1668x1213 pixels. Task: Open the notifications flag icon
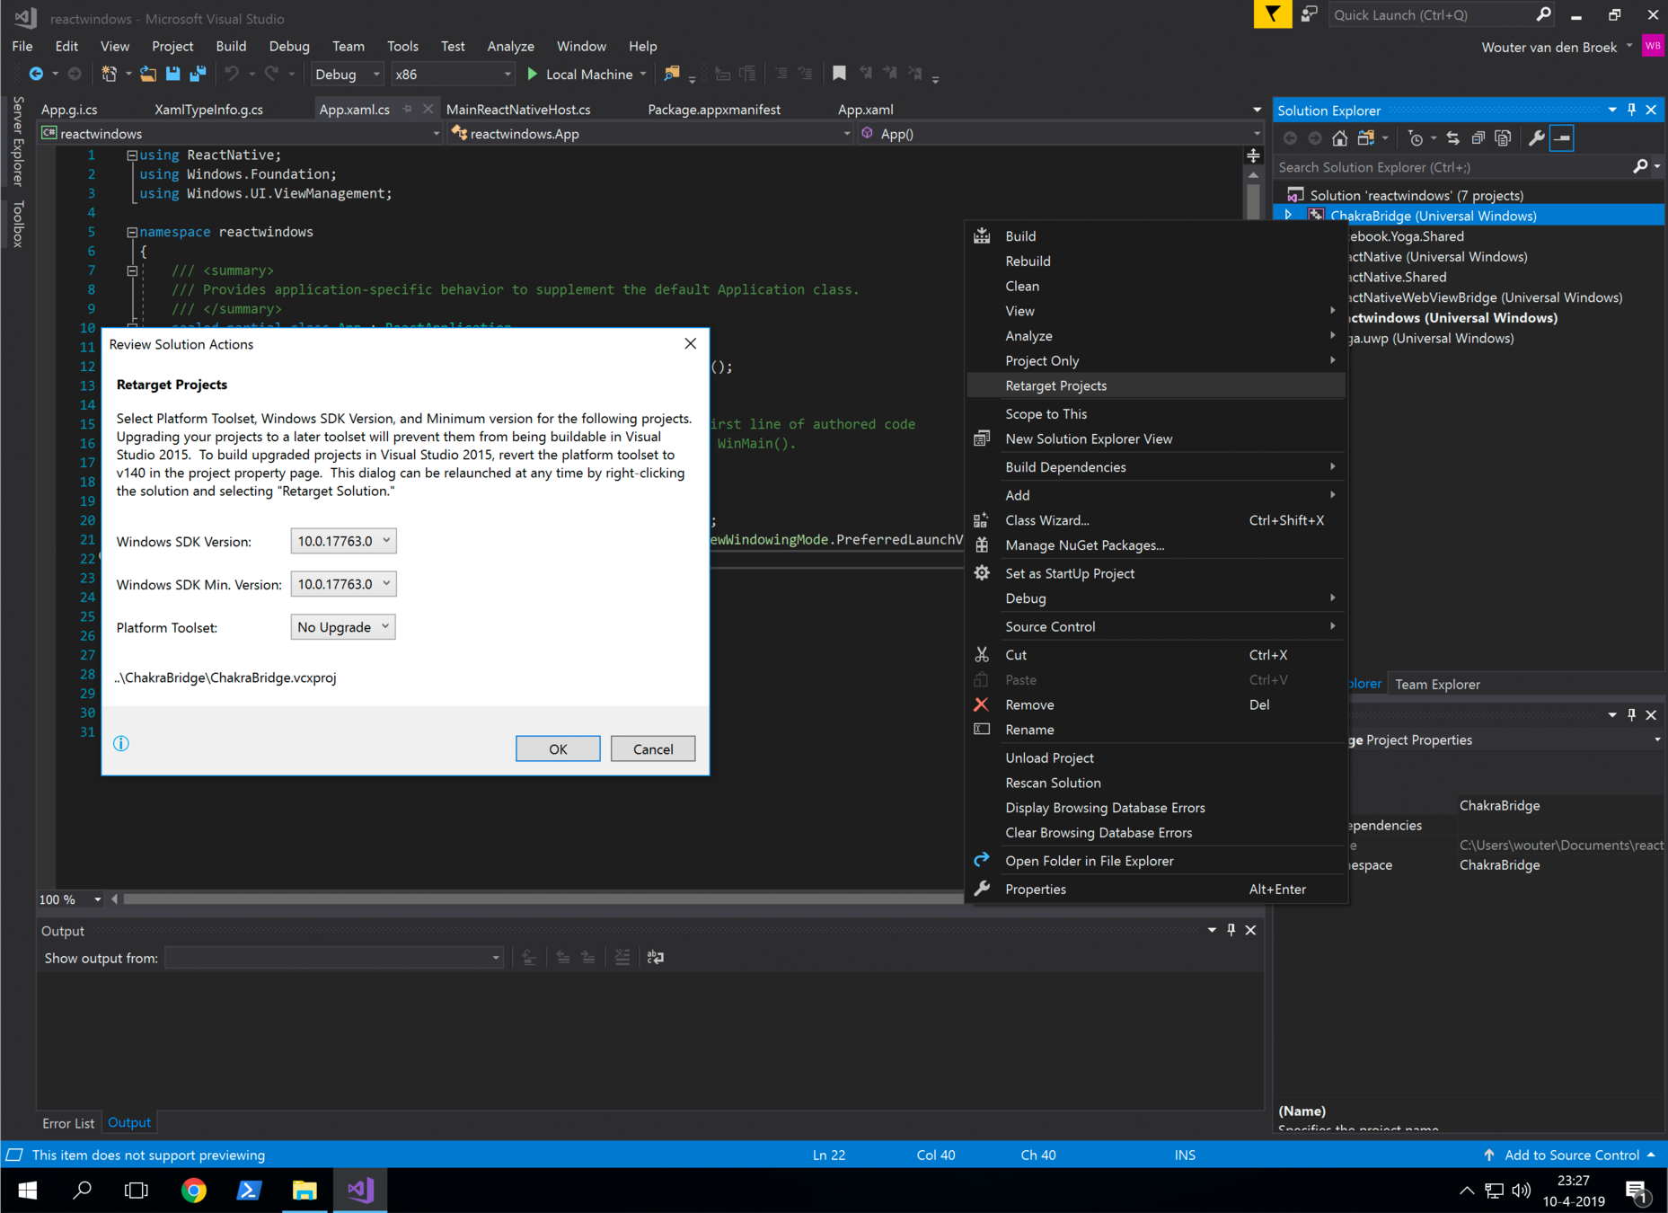[1272, 14]
